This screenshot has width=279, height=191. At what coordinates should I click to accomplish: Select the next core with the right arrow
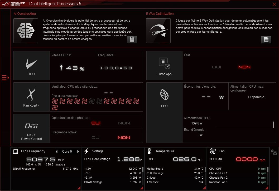pyautogui.click(x=78, y=152)
